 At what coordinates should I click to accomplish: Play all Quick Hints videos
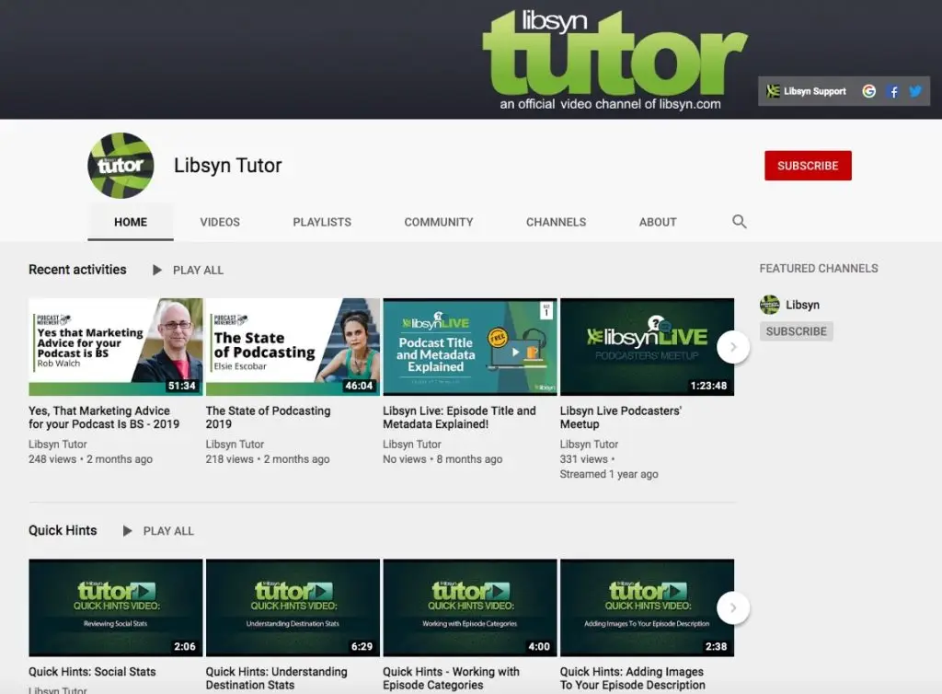point(158,531)
